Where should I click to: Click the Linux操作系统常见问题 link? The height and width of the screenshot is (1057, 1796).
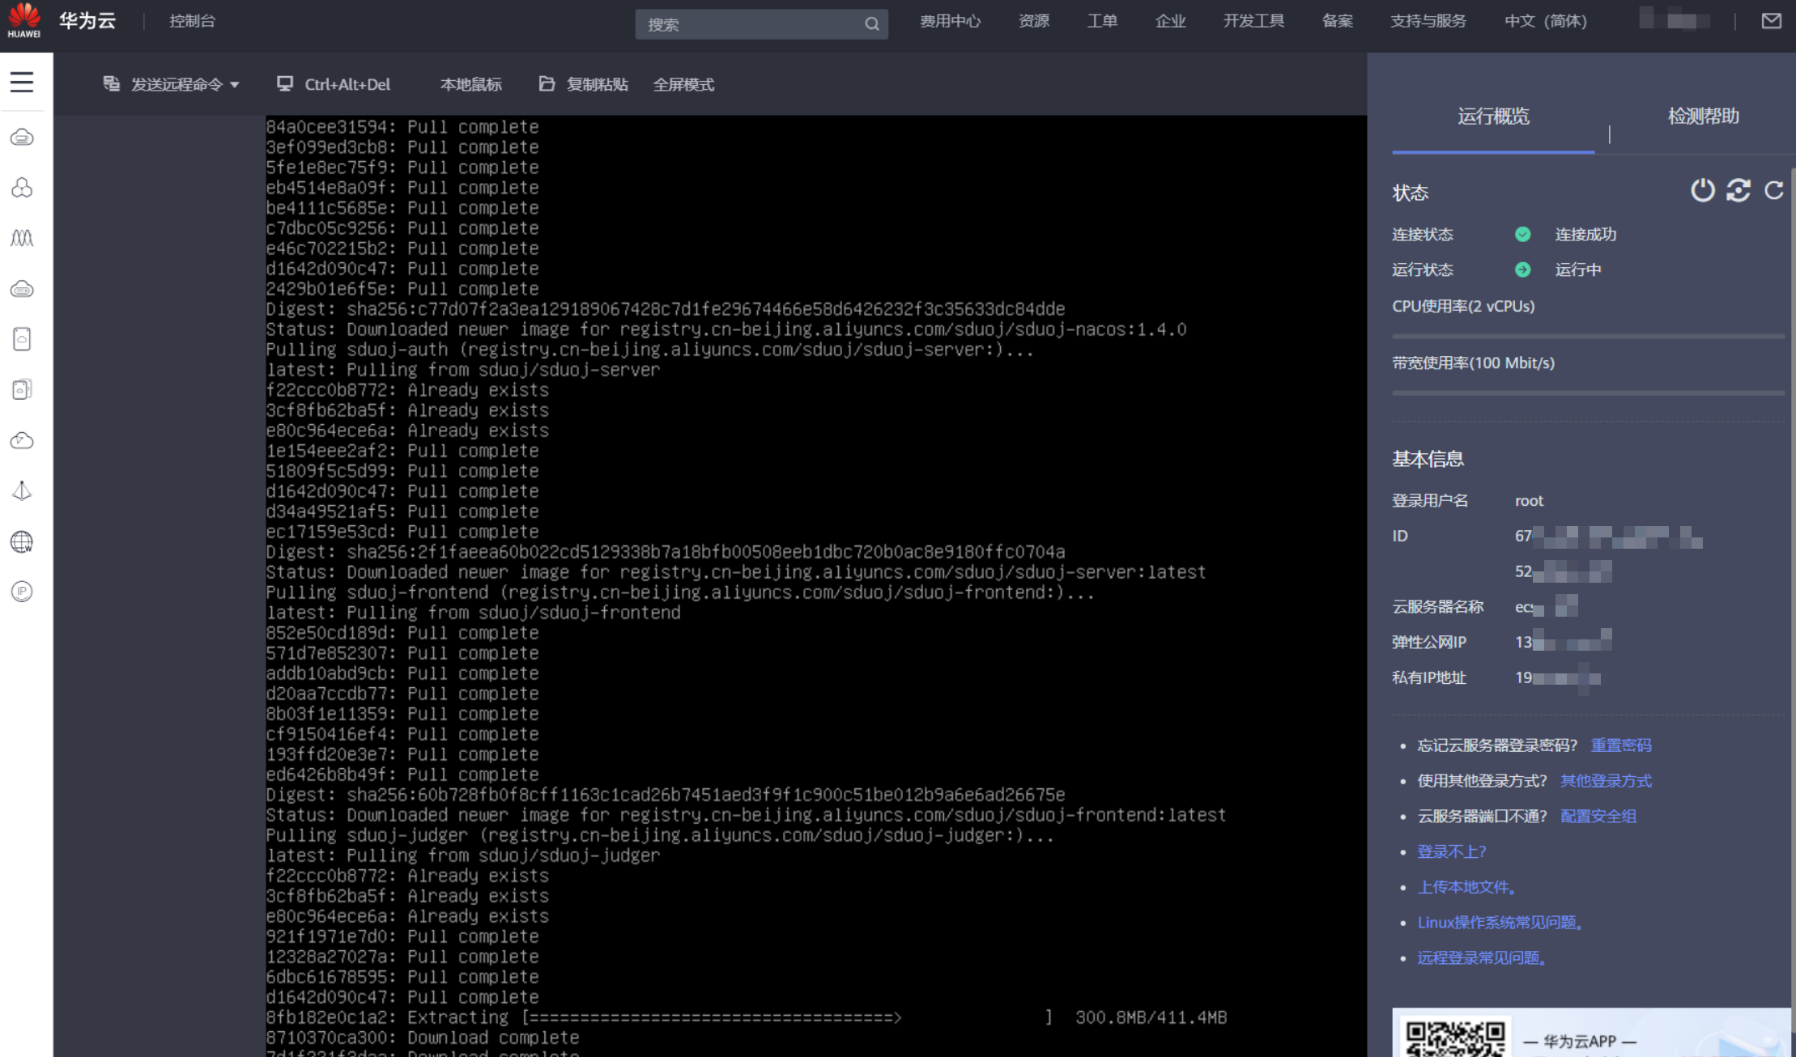tap(1500, 923)
